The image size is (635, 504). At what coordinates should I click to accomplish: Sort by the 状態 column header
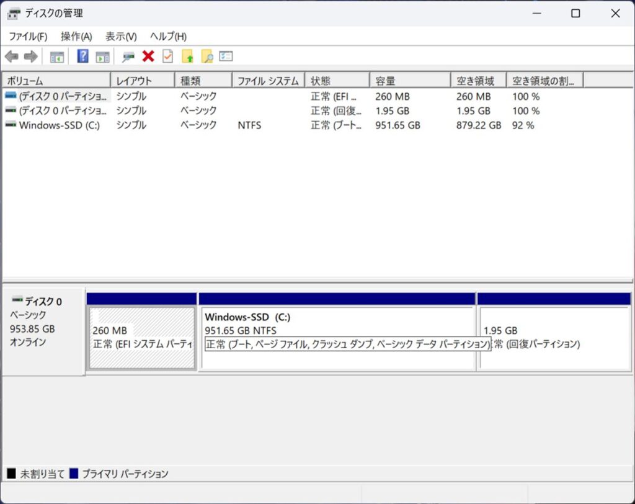(337, 81)
